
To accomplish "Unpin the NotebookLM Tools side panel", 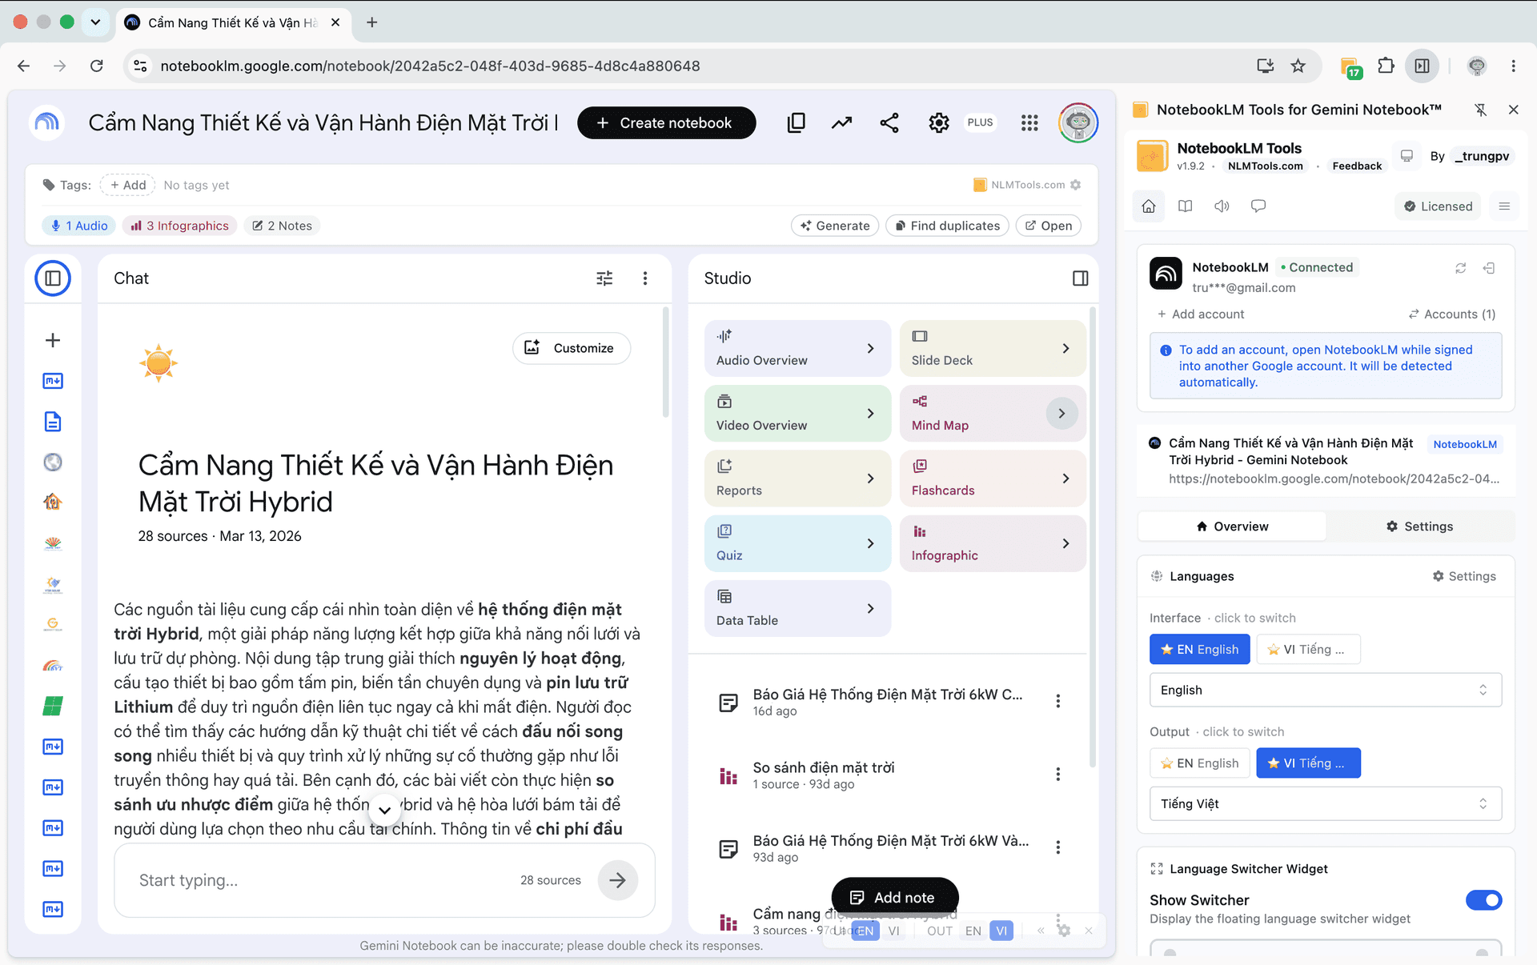I will (x=1481, y=110).
